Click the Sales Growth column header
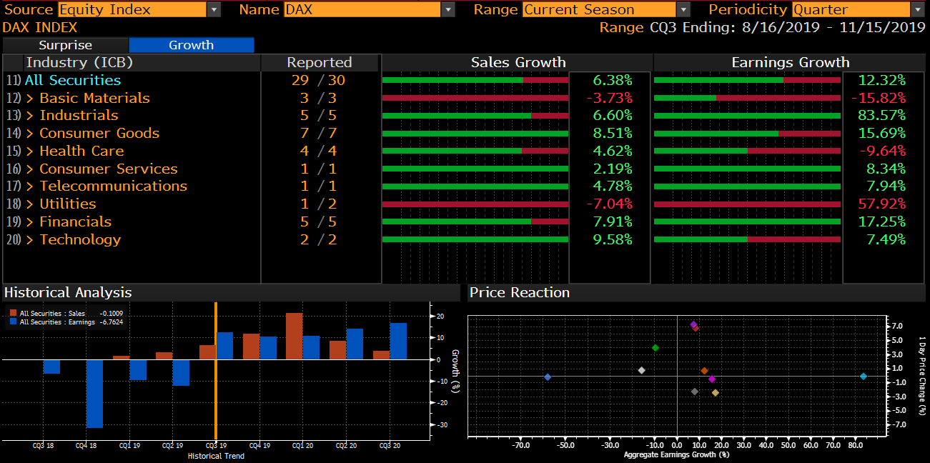 [x=518, y=63]
